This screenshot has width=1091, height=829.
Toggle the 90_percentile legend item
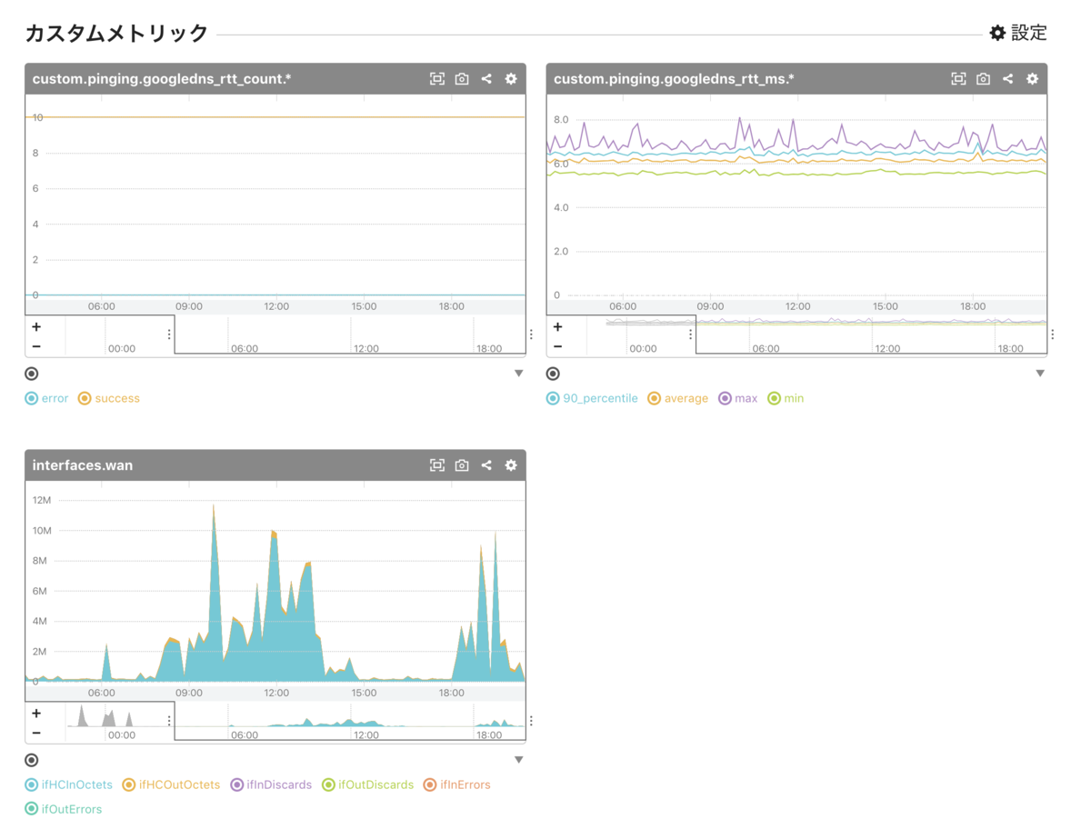coord(592,398)
